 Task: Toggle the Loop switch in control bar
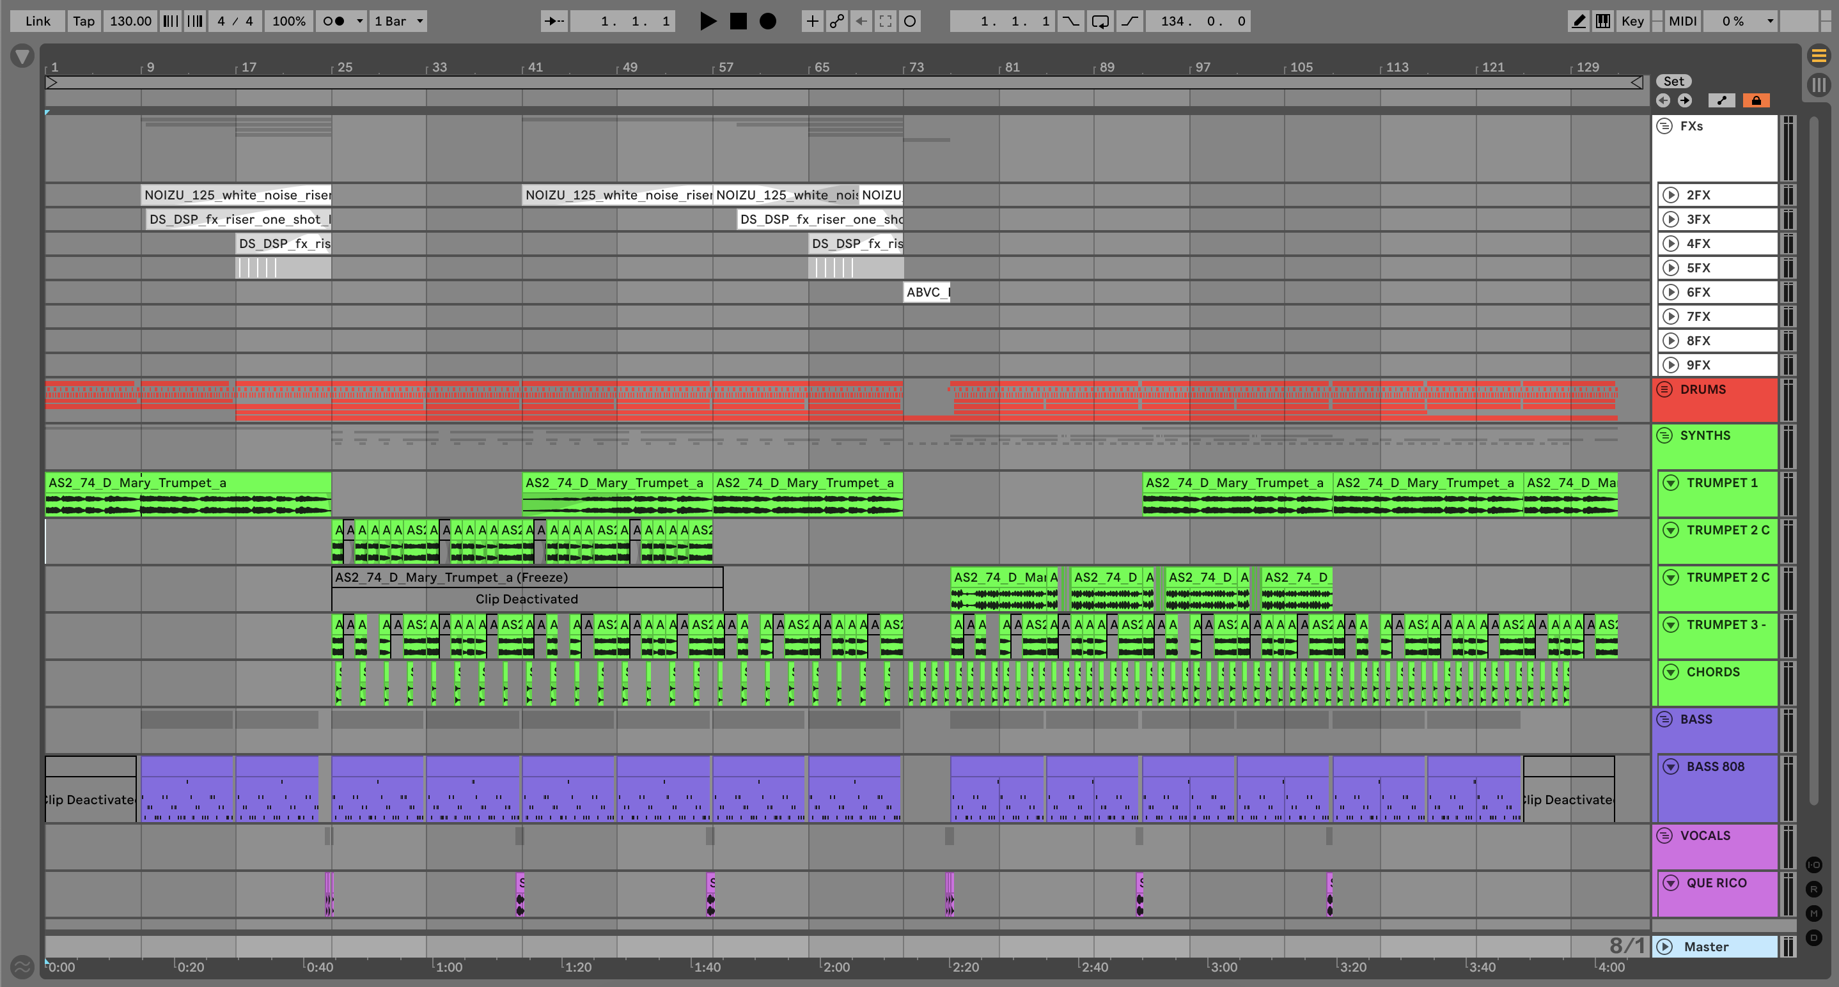pos(1100,20)
